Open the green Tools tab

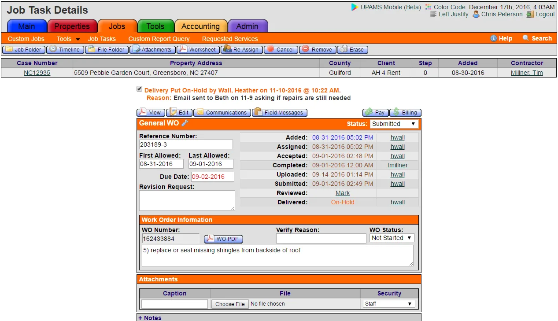click(x=155, y=26)
